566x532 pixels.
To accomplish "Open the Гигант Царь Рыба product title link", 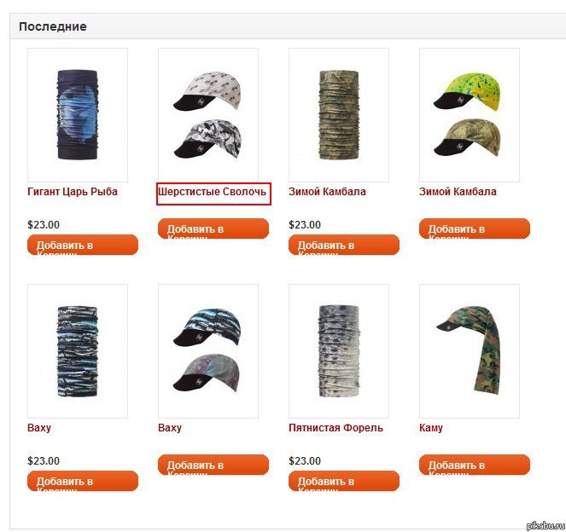I will [73, 192].
